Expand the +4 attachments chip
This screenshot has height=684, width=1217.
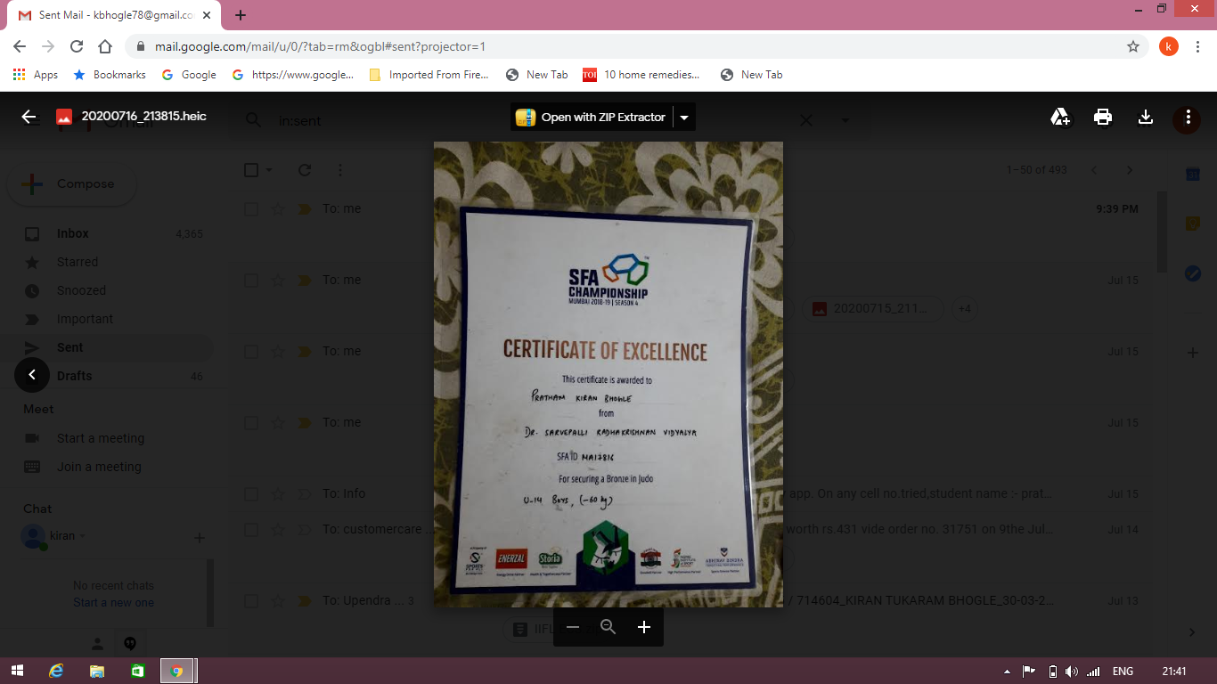pyautogui.click(x=964, y=309)
